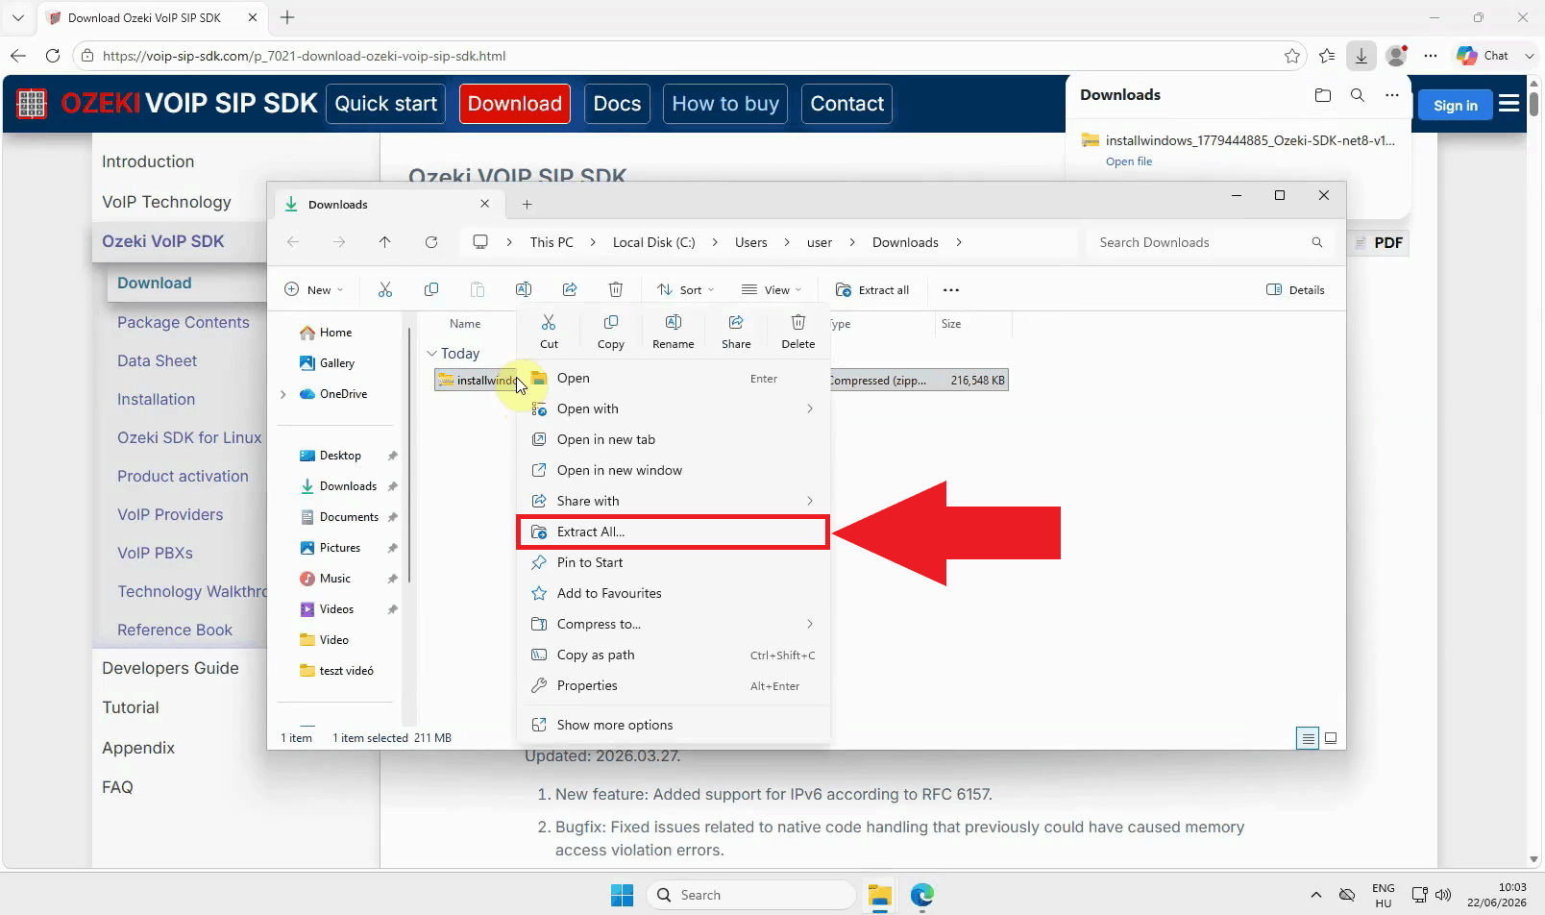Click the Copy icon in context menu
Viewport: 1545px width, 915px height.
(611, 322)
